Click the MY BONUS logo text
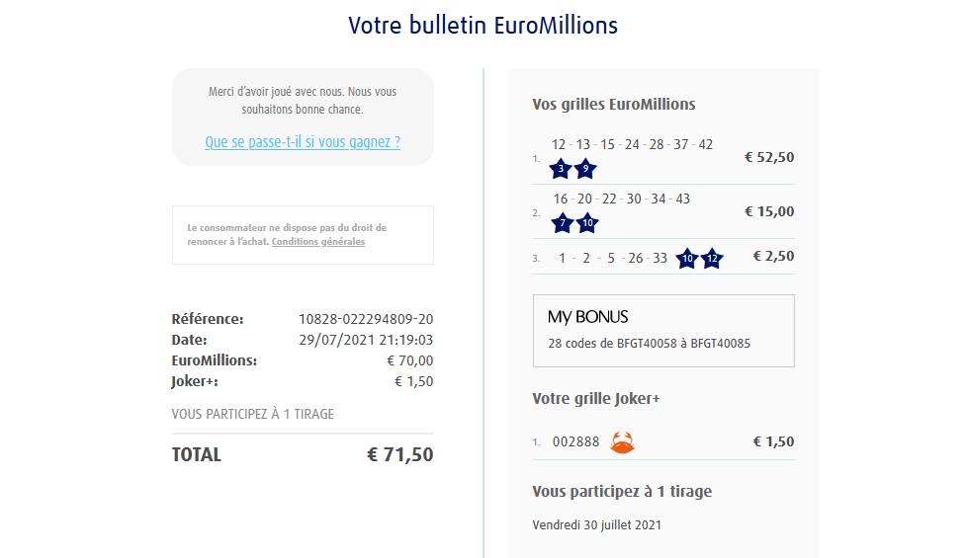The height and width of the screenshot is (558, 968). tap(587, 317)
